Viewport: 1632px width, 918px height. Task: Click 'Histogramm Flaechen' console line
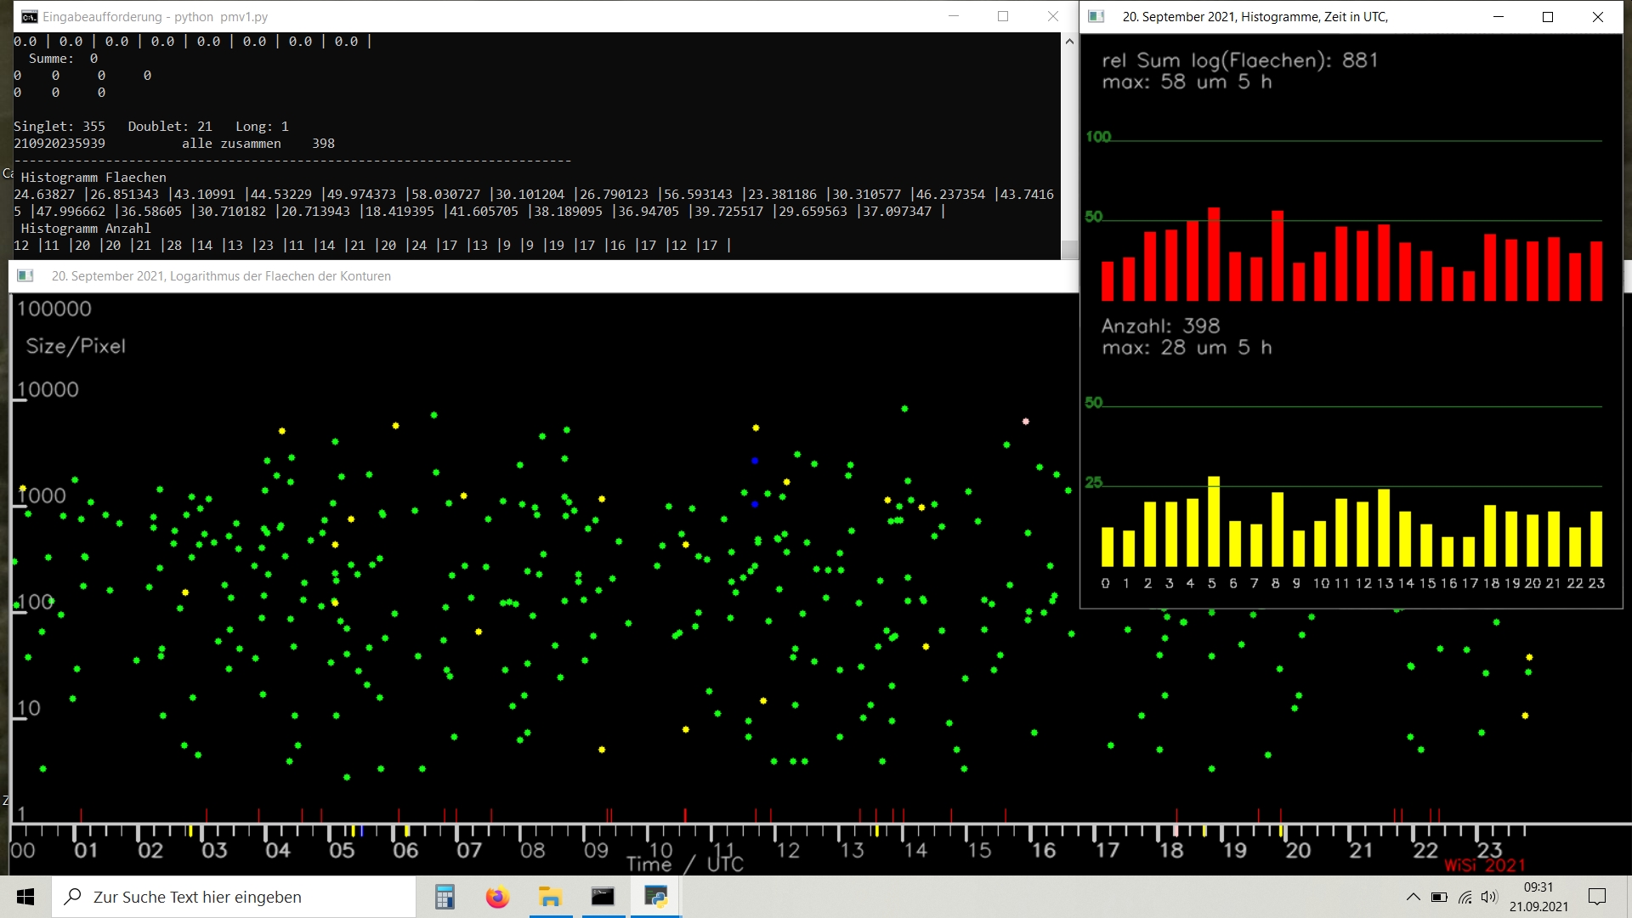point(93,178)
